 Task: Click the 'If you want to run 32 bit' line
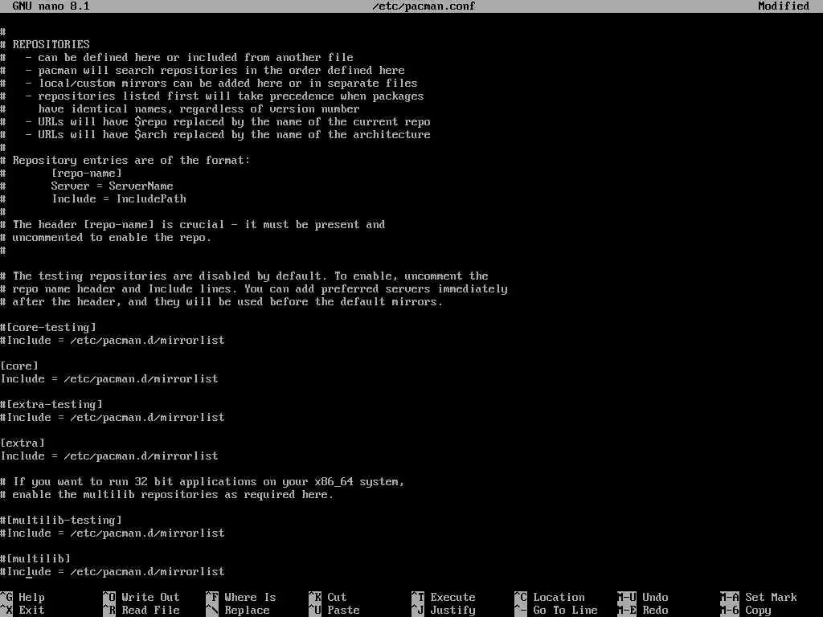pos(203,482)
